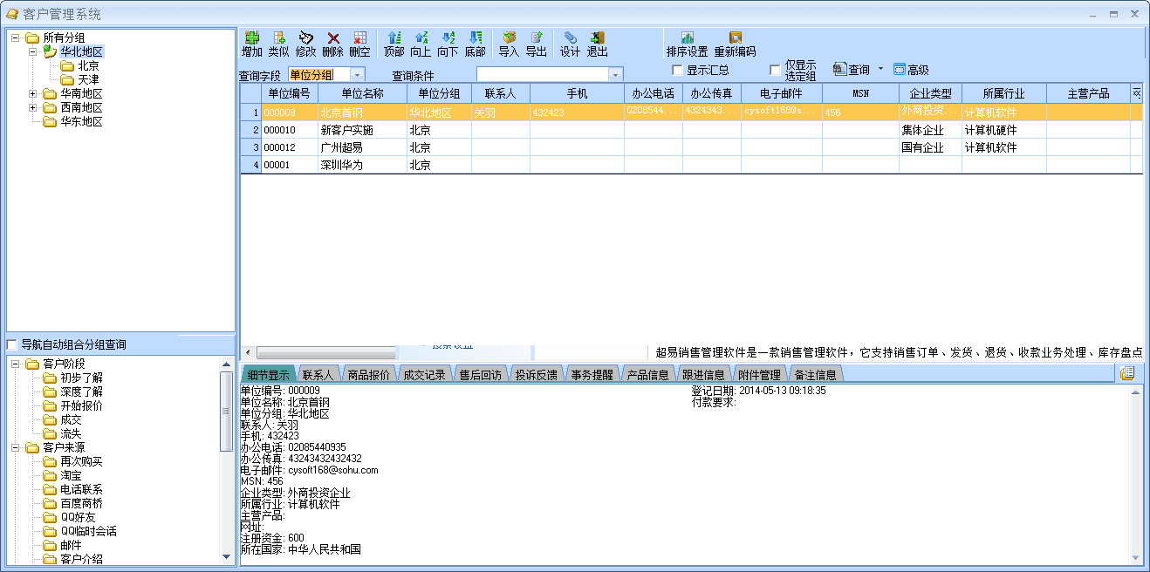The image size is (1150, 572).
Task: Enable the 显示汇总 checkbox
Action: 678,70
